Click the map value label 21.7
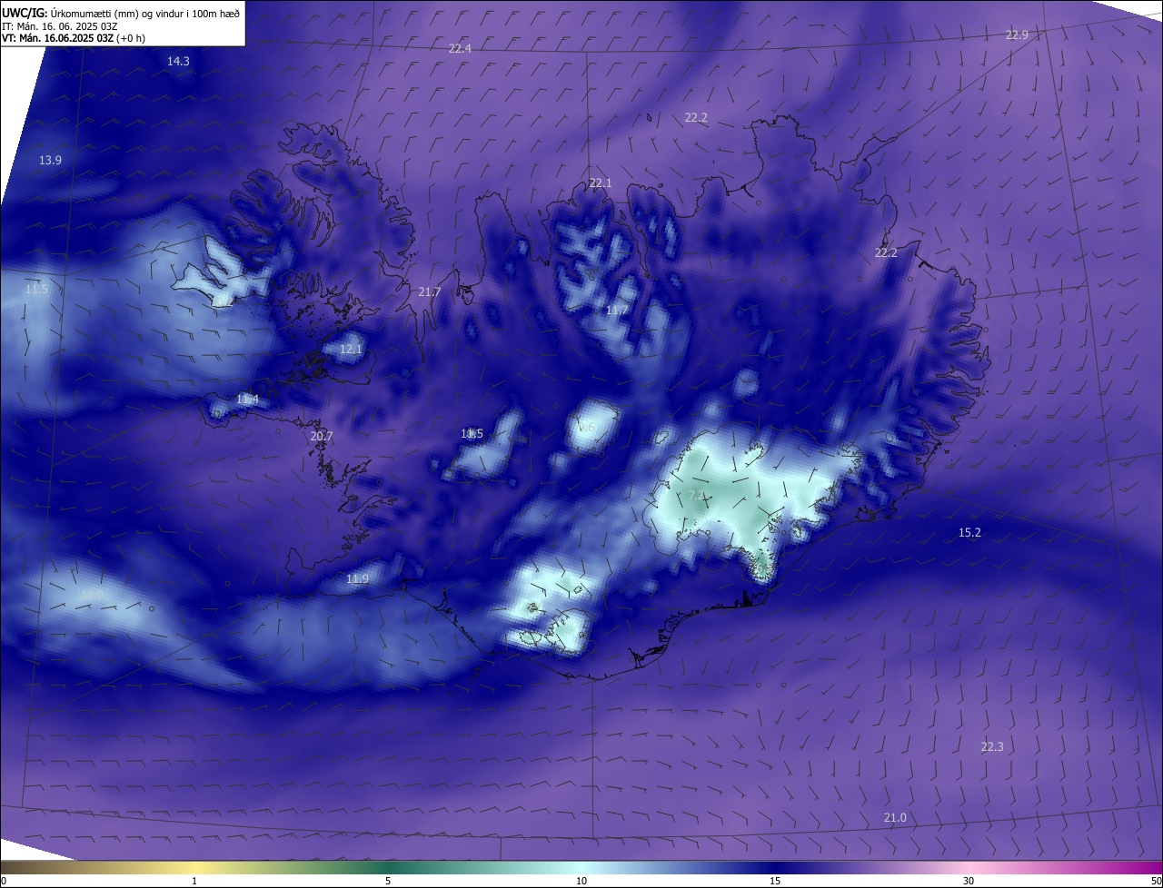Viewport: 1163px width, 888px height. coord(430,291)
